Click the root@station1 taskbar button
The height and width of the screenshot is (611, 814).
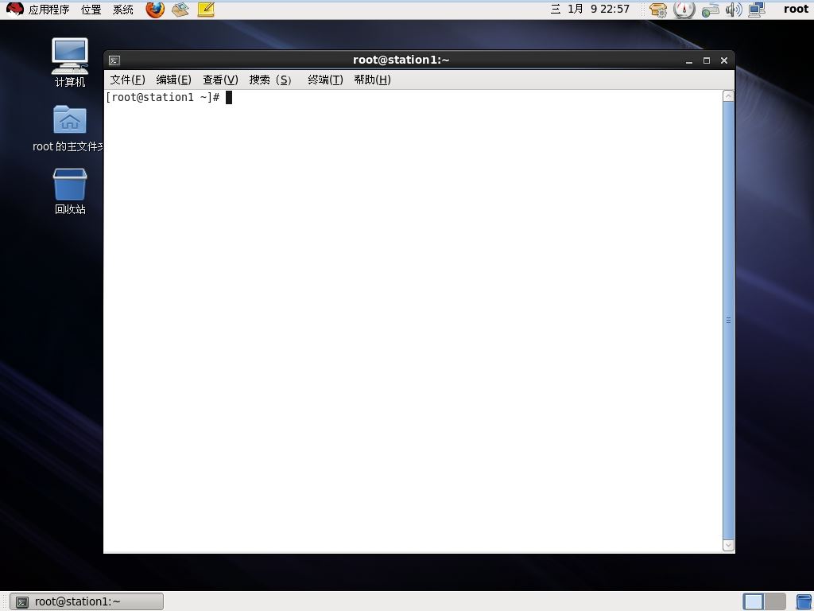pos(87,601)
